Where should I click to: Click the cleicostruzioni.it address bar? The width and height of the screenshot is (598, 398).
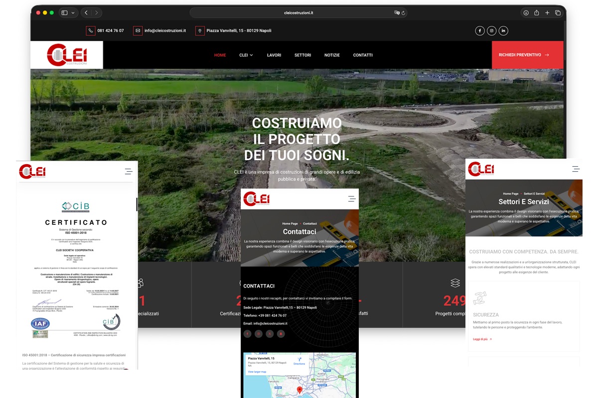298,13
